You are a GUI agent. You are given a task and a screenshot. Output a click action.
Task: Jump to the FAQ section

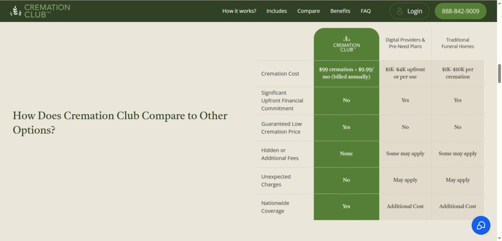click(x=366, y=11)
